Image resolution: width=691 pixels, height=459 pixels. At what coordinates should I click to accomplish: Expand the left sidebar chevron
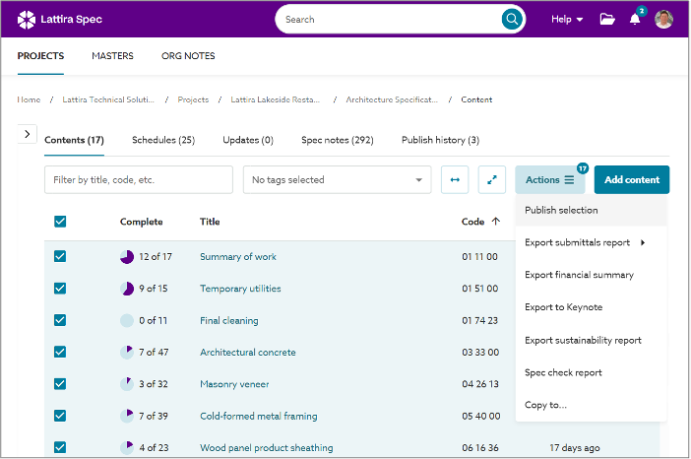point(28,134)
